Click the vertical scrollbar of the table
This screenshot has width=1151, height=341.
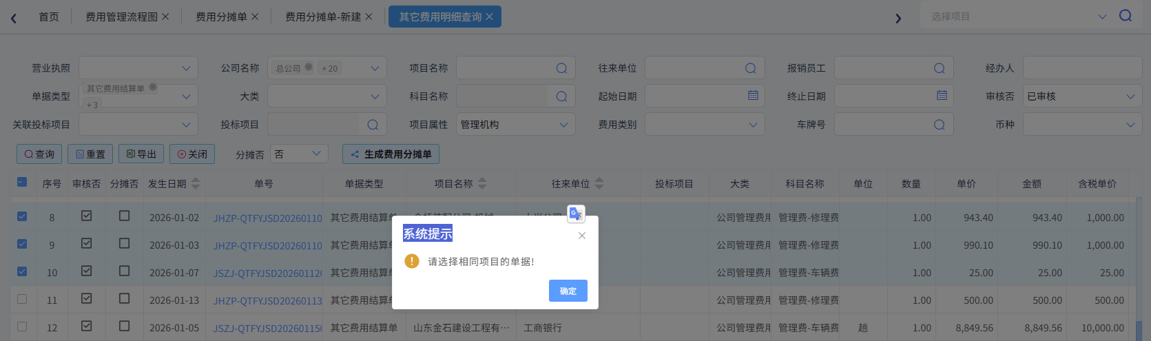tap(1139, 329)
